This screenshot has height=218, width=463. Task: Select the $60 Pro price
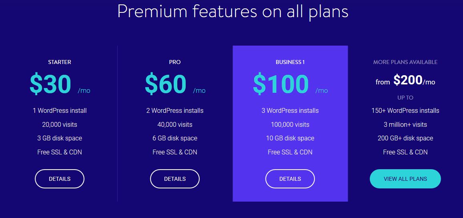pyautogui.click(x=166, y=84)
